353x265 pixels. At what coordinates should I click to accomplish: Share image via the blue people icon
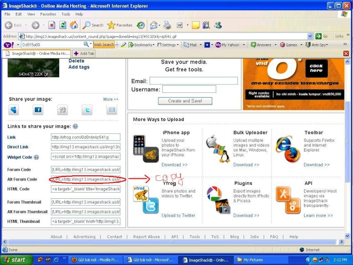click(14, 110)
